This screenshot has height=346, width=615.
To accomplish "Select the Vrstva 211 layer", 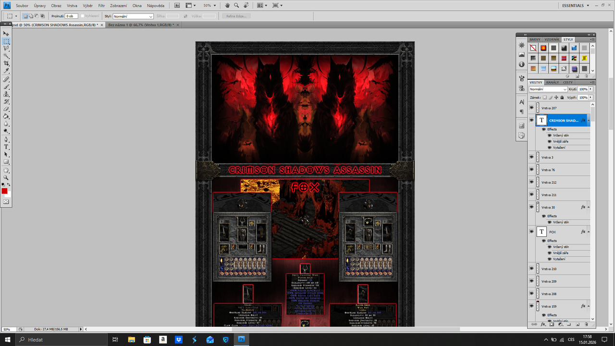I will click(563, 195).
